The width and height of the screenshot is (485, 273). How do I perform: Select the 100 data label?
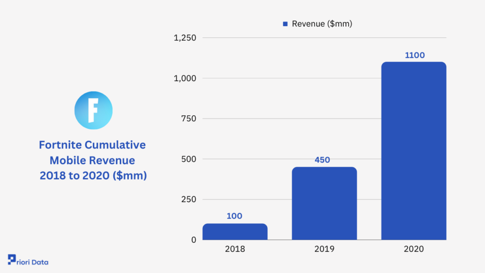(234, 216)
